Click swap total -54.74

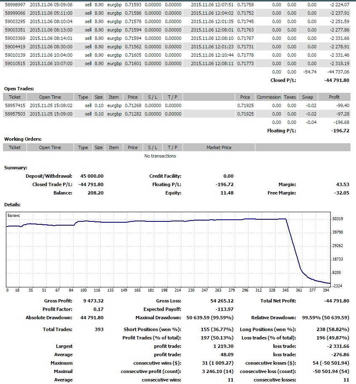click(x=310, y=72)
